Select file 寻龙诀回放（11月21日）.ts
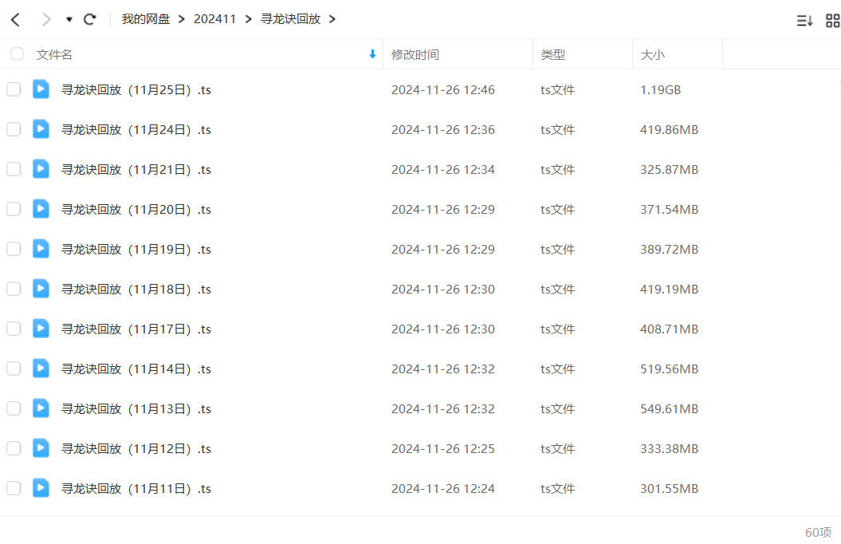Image resolution: width=841 pixels, height=544 pixels. tap(136, 170)
